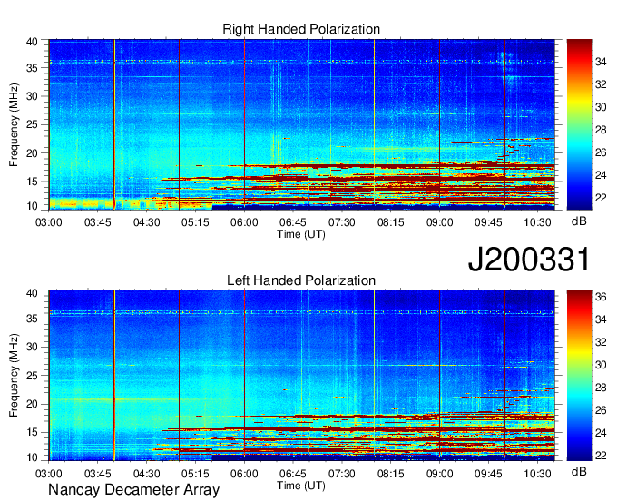Click the vertical marker at 08:00 in bottom spectrogram

(x=374, y=376)
